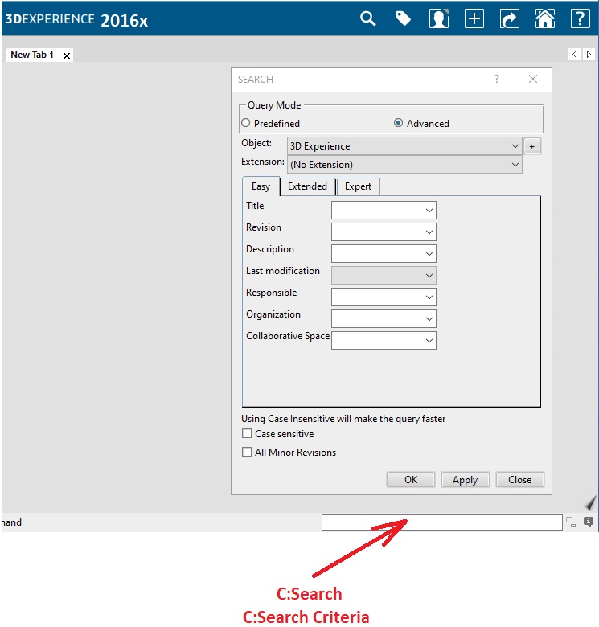
Task: Switch to the Extended tab
Action: coord(307,186)
